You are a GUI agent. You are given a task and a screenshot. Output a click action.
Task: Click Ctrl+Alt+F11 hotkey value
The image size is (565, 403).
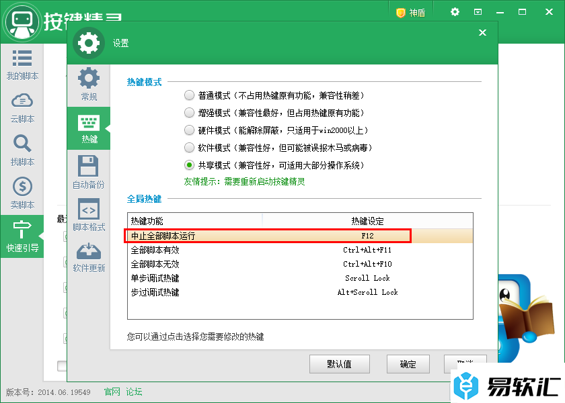[367, 250]
